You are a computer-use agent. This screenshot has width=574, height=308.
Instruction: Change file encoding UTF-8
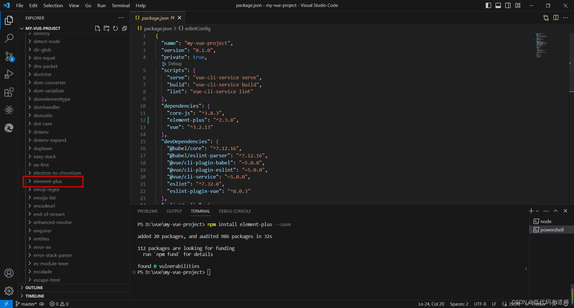[x=480, y=304]
